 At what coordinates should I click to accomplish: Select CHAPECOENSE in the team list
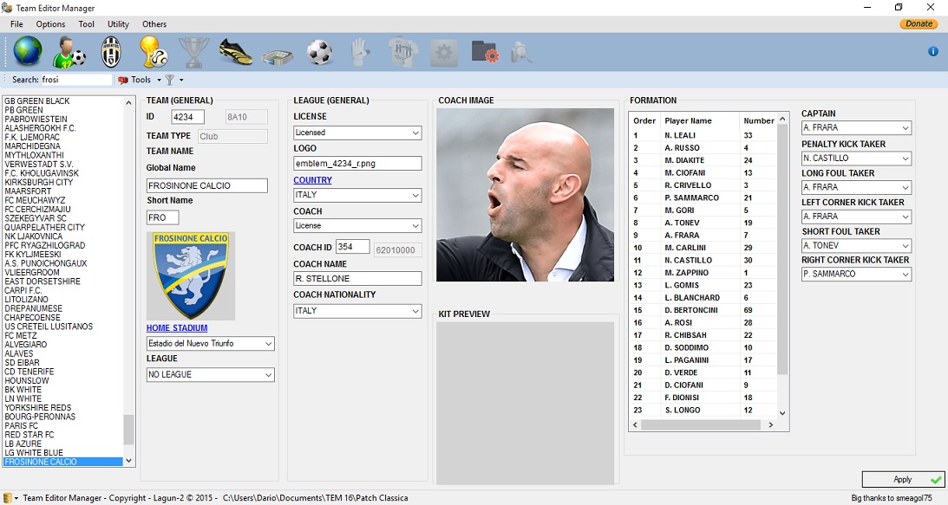(62, 318)
